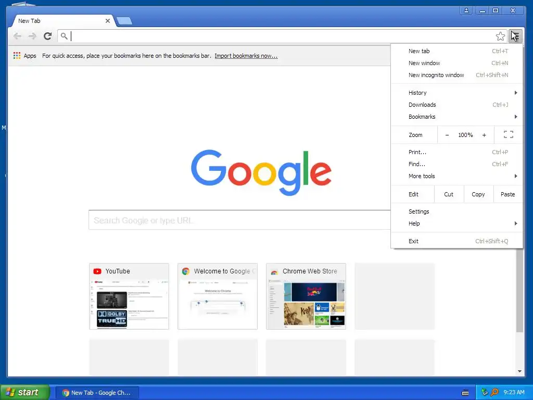
Task: Open the Apps grid icon in the bookmarks bar
Action: pos(17,55)
